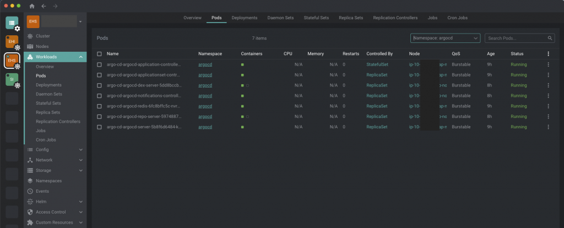Switch to the Stateful Sets tab
Viewport: 564px width, 228px height.
tap(316, 18)
